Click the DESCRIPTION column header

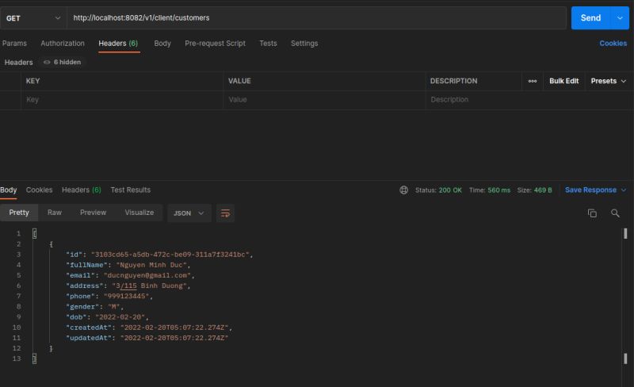[x=453, y=81]
